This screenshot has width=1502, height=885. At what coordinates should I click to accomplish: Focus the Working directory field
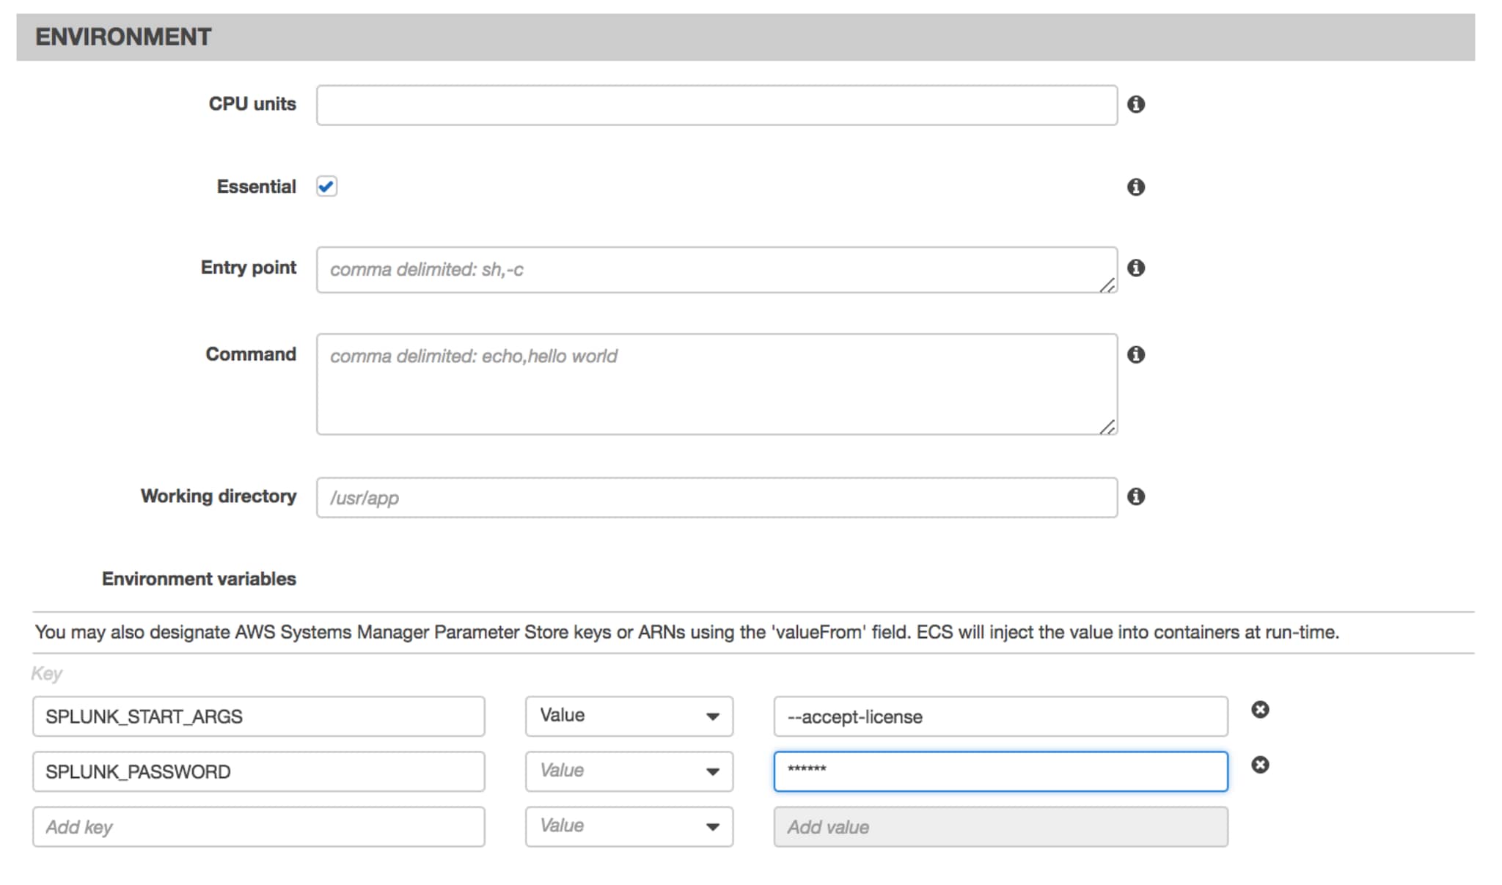[x=717, y=497]
